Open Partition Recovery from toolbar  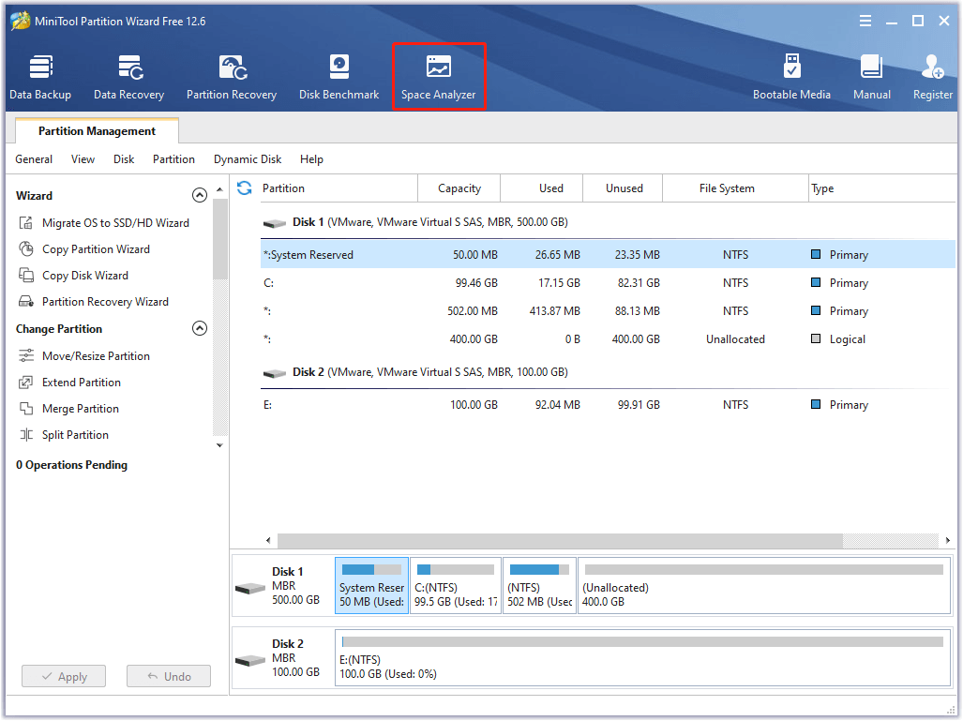[x=232, y=77]
